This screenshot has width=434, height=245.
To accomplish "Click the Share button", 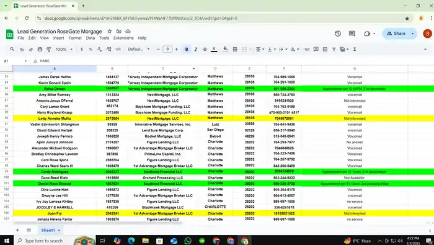I will 396,33.
